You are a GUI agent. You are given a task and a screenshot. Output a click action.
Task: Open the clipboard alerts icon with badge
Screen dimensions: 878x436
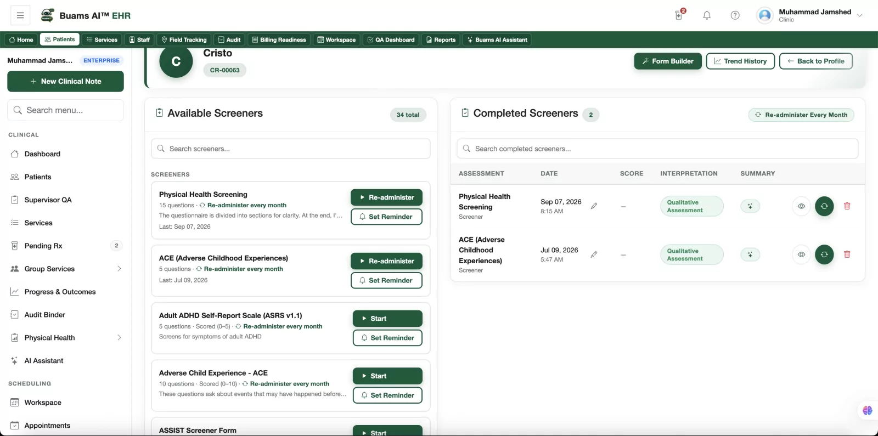(x=679, y=15)
